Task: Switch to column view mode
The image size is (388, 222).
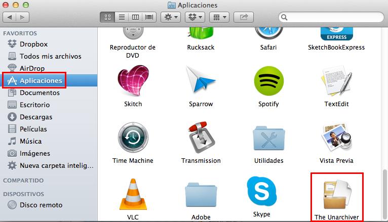Action: coord(135,17)
